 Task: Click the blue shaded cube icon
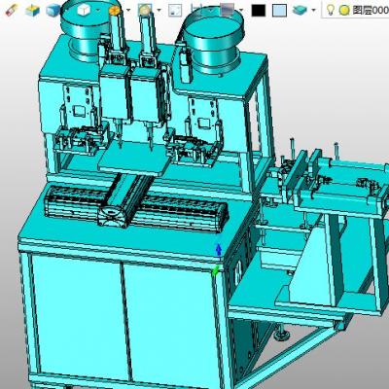[53, 11]
